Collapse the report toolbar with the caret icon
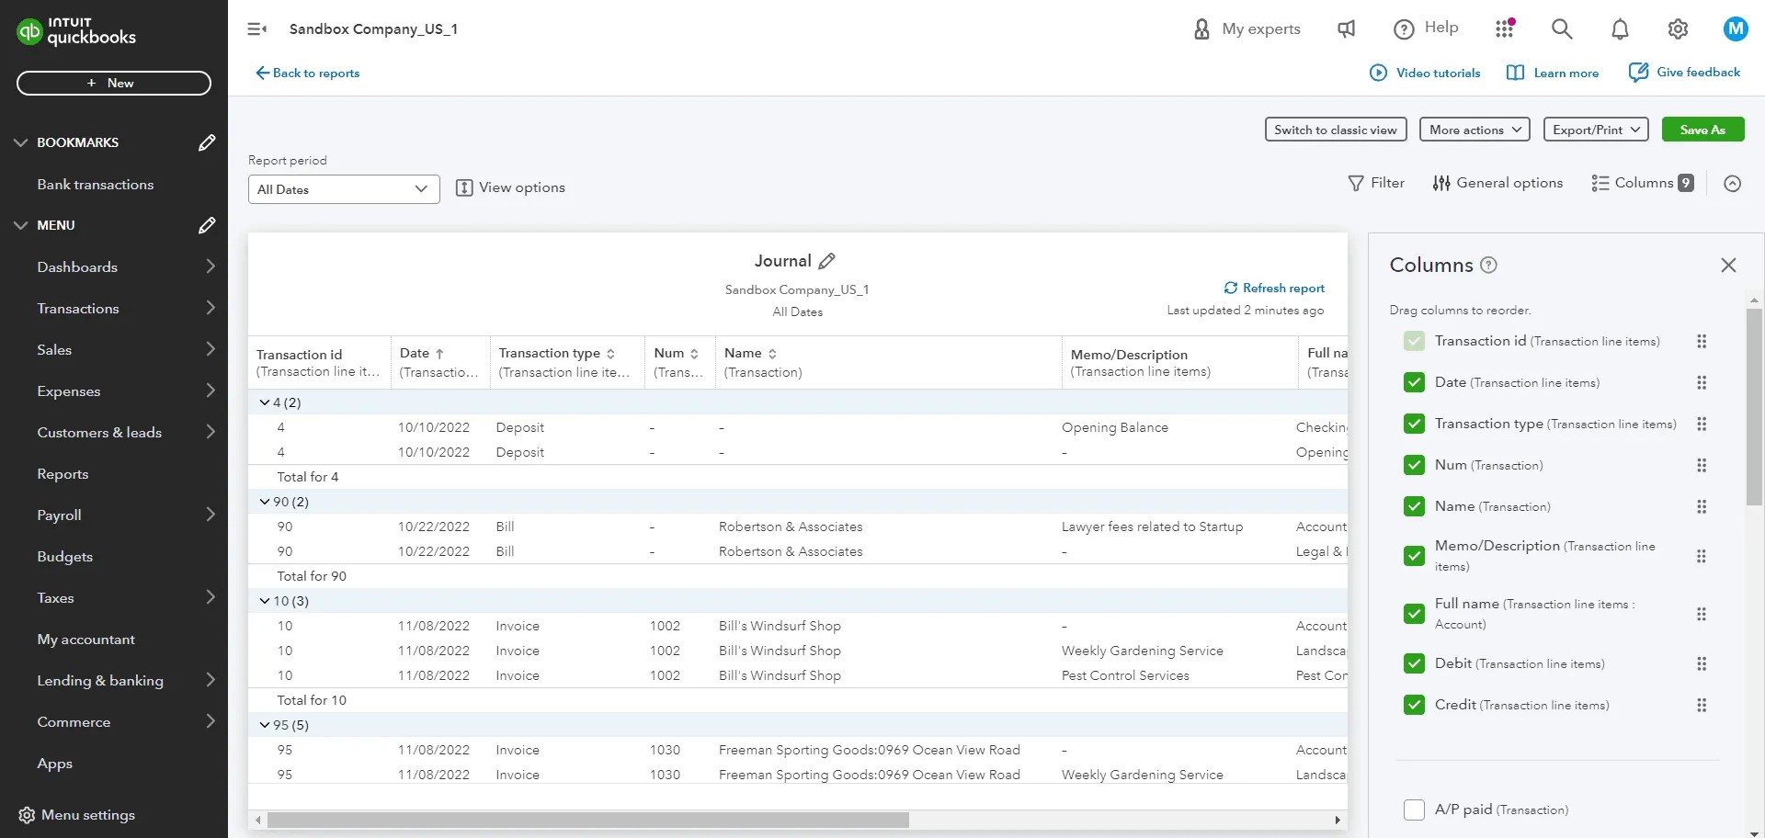The height and width of the screenshot is (838, 1765). click(1733, 184)
